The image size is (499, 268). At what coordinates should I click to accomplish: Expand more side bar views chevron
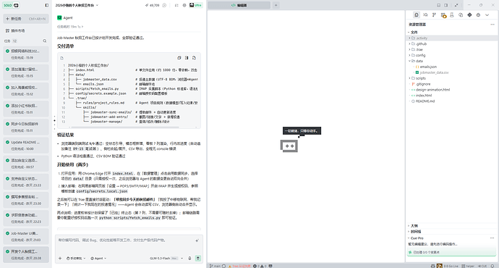coord(487,15)
